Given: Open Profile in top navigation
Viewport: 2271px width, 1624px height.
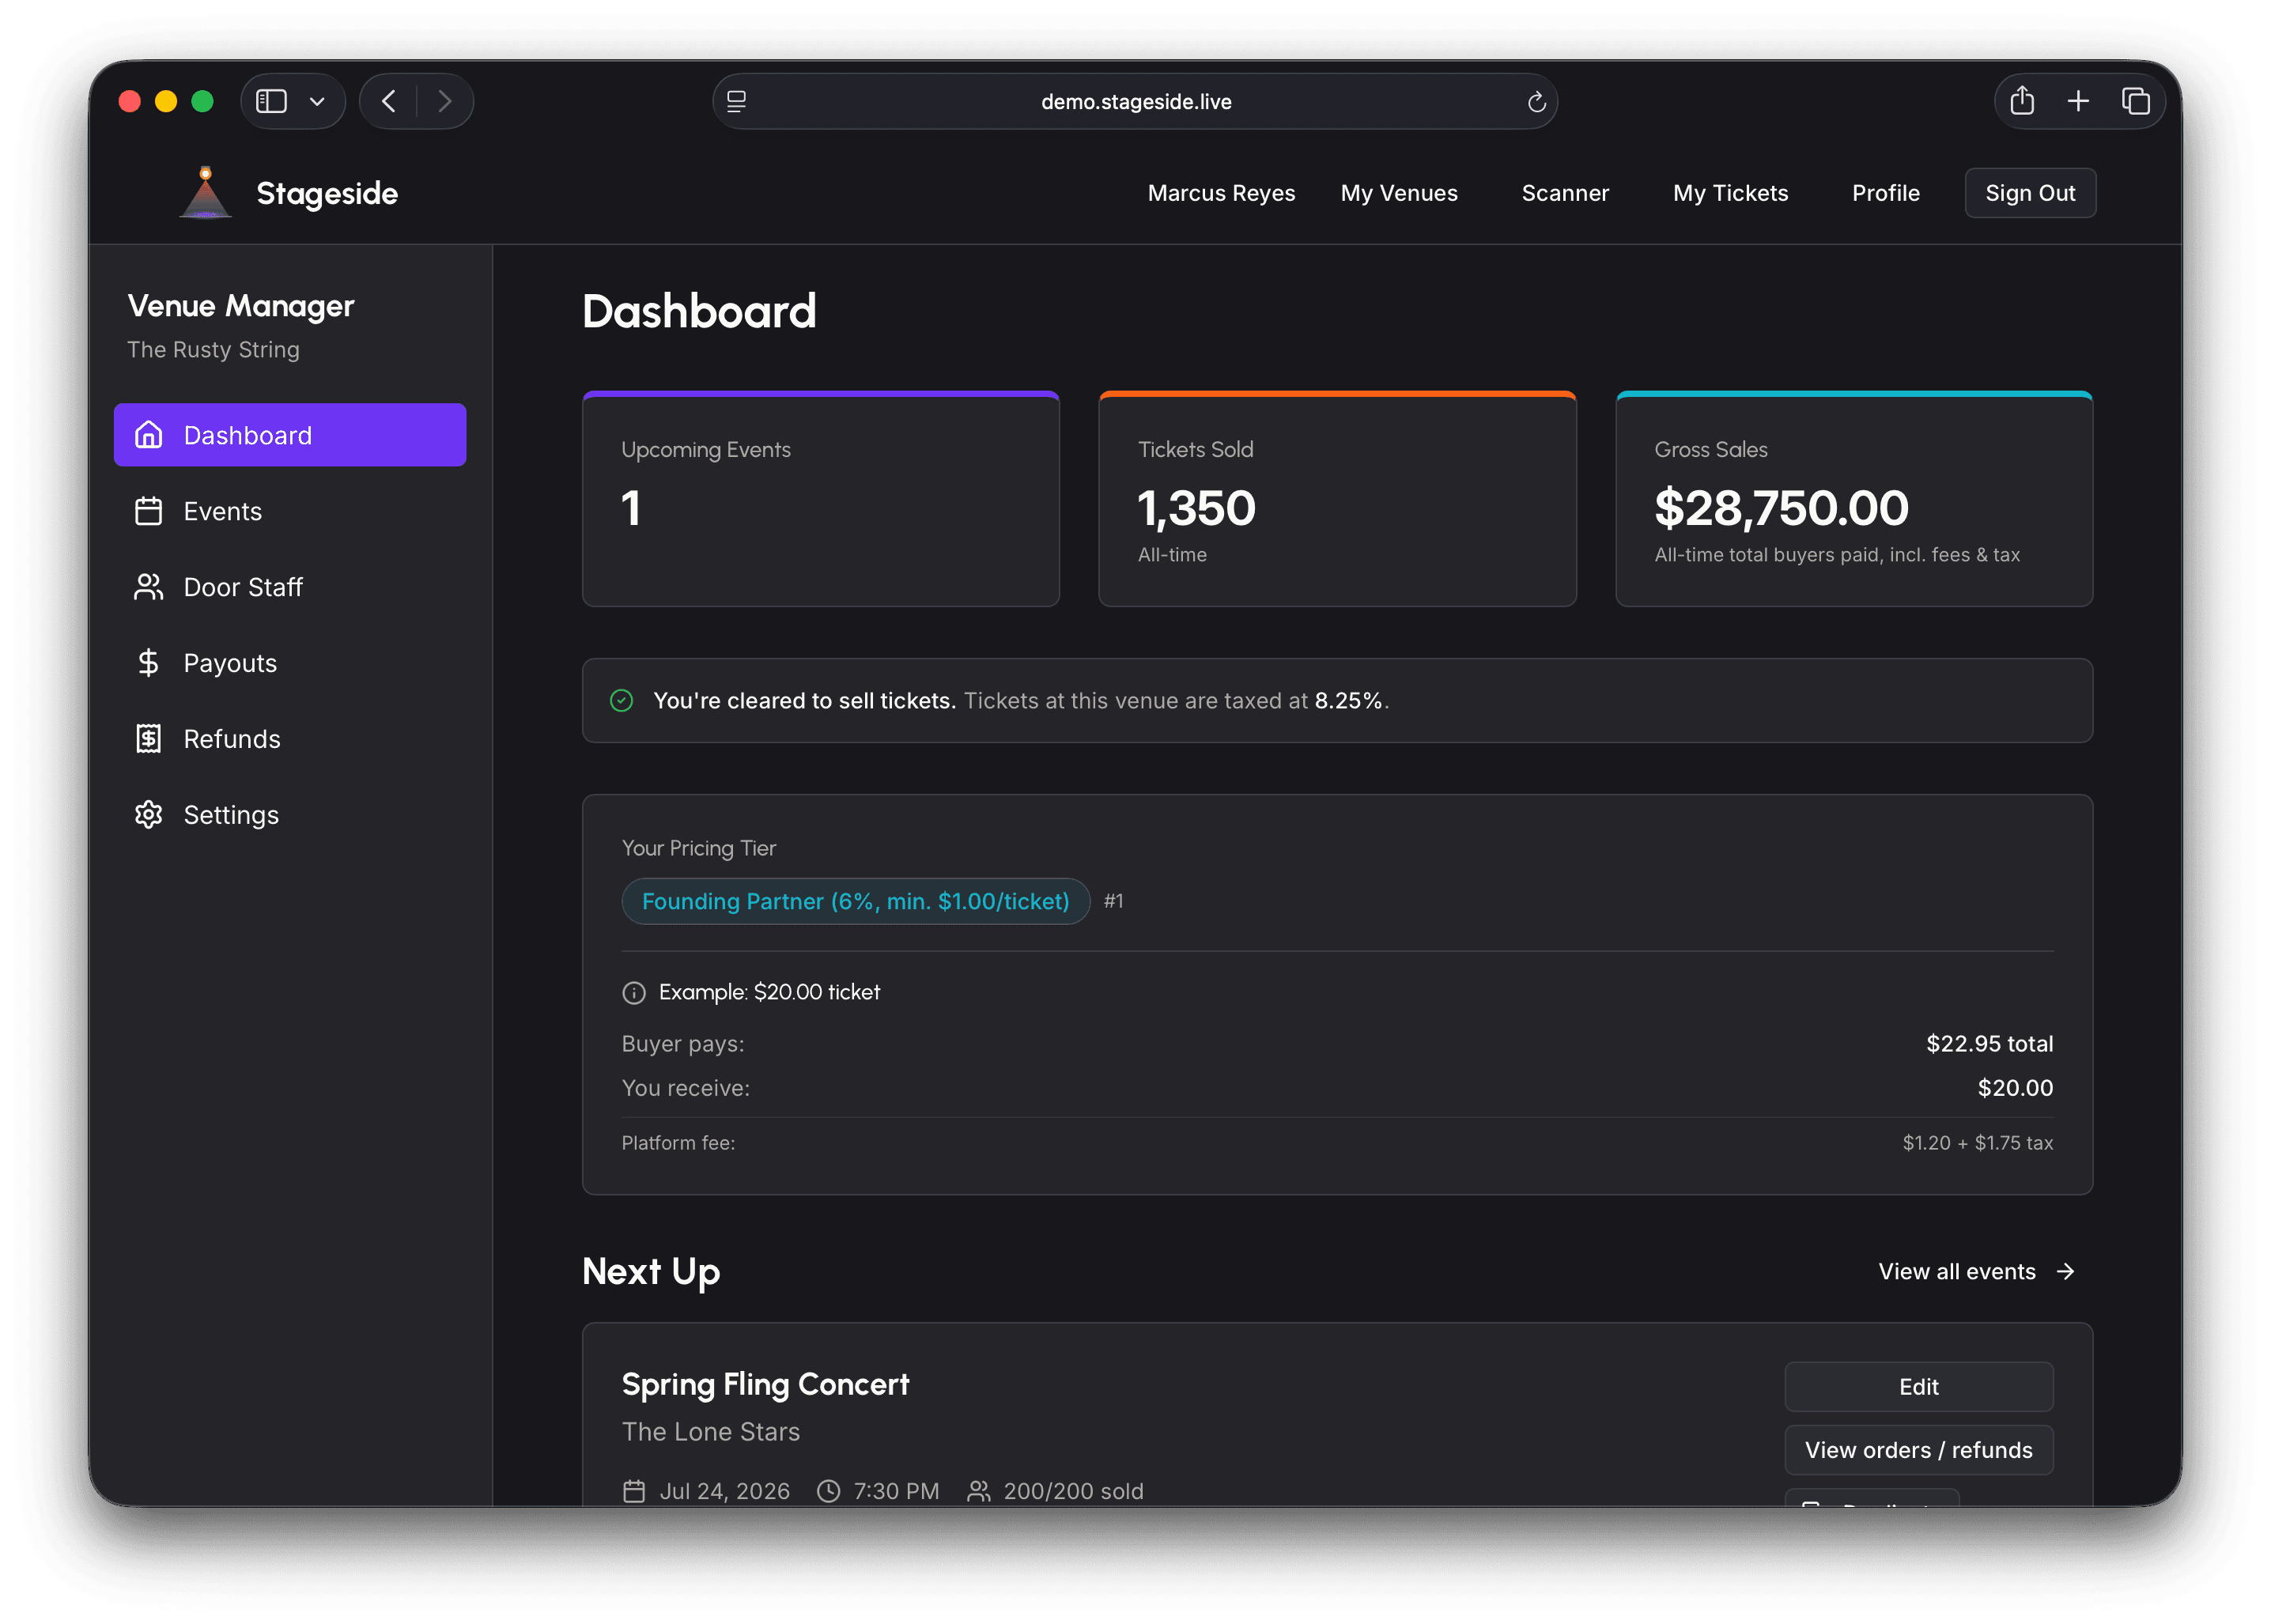Looking at the screenshot, I should click(1885, 193).
